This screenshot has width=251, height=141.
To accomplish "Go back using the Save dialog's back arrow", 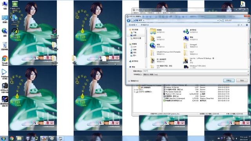I will [128, 20].
